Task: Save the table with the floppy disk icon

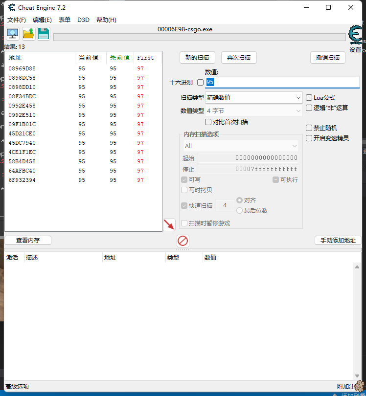Action: pos(44,34)
